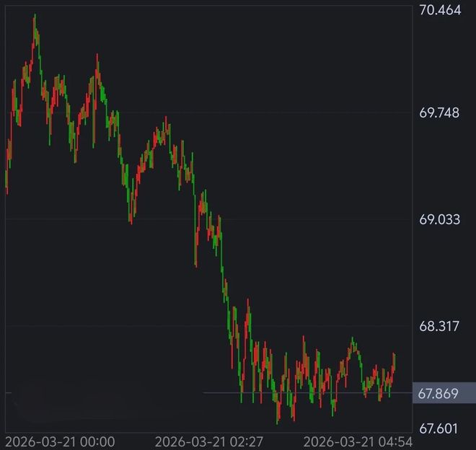
Task: Click the horizontal gridline at 69.748
Action: tap(288, 112)
